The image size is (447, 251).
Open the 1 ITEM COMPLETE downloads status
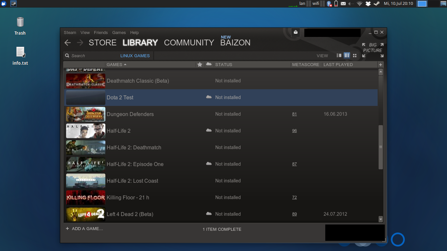pos(222,229)
